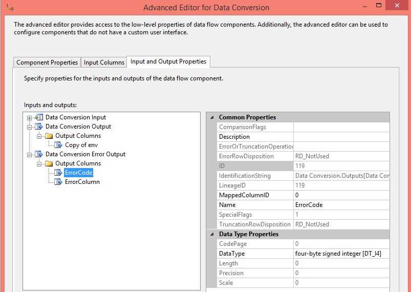This screenshot has width=411, height=292.
Task: Click the ErrorCode column icon
Action: pyautogui.click(x=58, y=173)
